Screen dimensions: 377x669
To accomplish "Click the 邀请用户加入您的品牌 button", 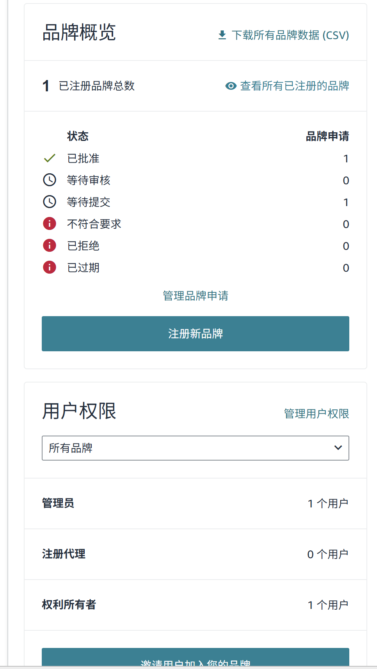I will pyautogui.click(x=196, y=659).
